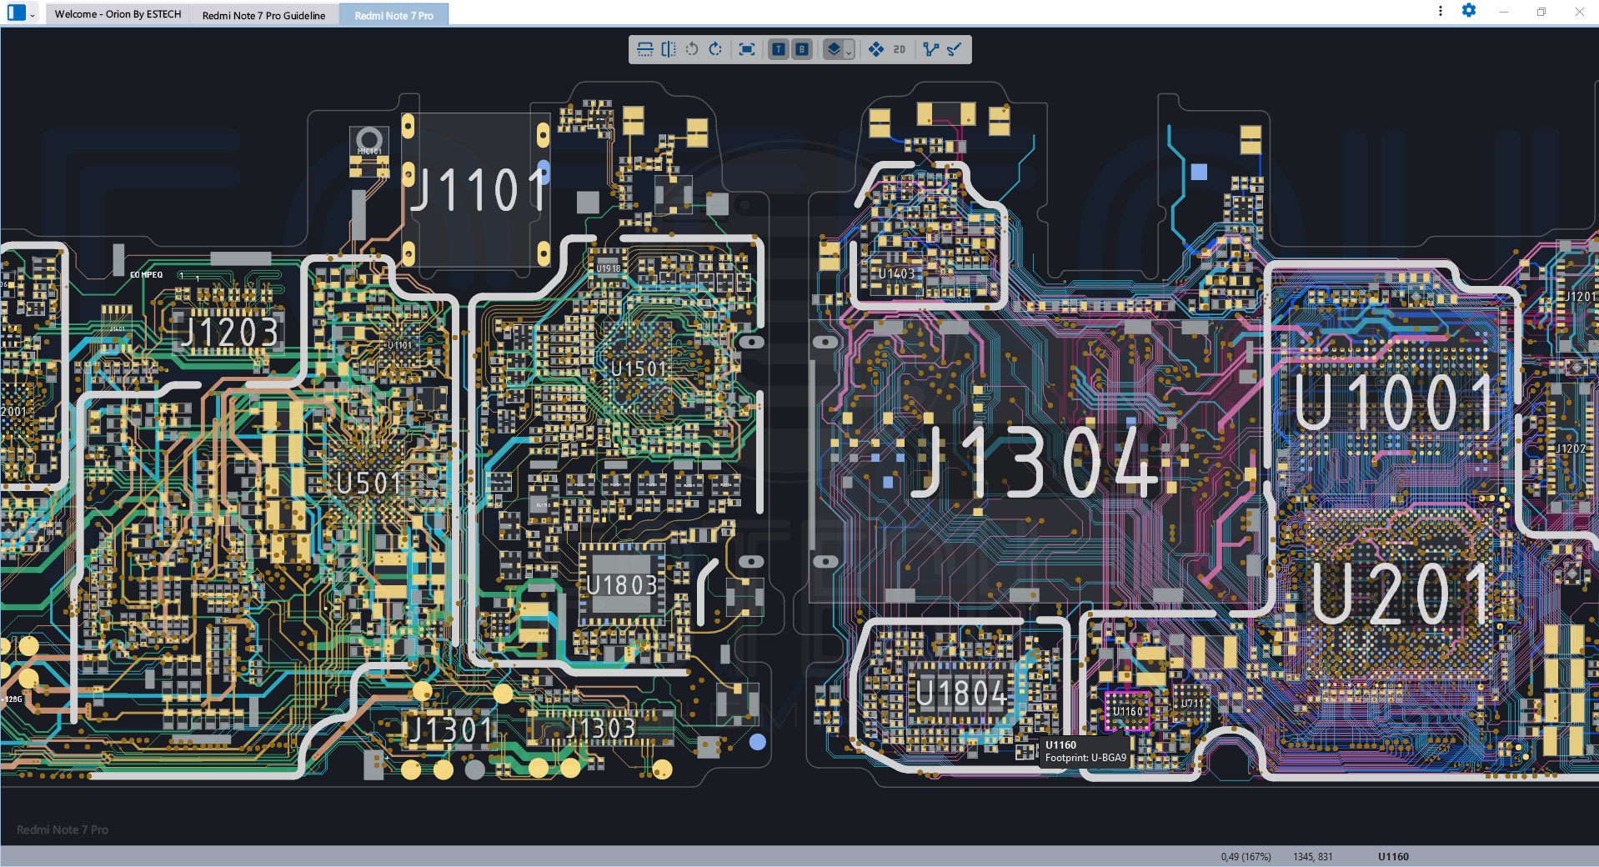Click the J1304 connector on the board

1034,463
